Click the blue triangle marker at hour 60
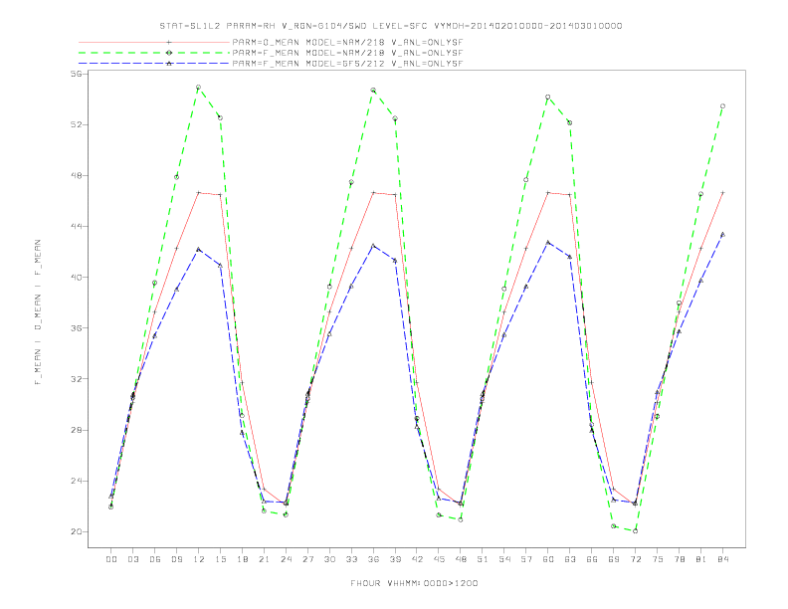Screen dimensions: 788x609 tap(548, 242)
